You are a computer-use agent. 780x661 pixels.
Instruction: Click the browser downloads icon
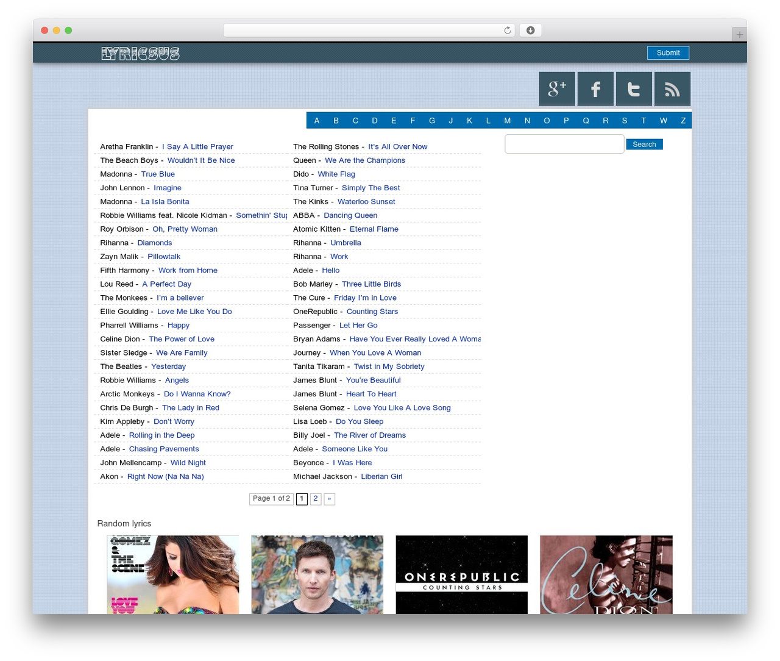[x=531, y=30]
